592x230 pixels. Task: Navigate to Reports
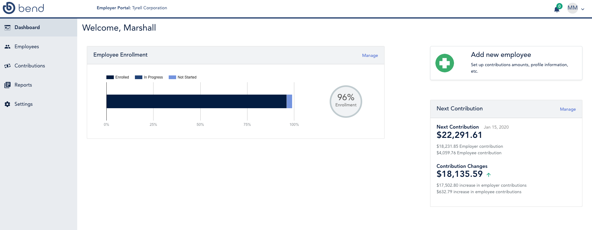click(x=38, y=85)
